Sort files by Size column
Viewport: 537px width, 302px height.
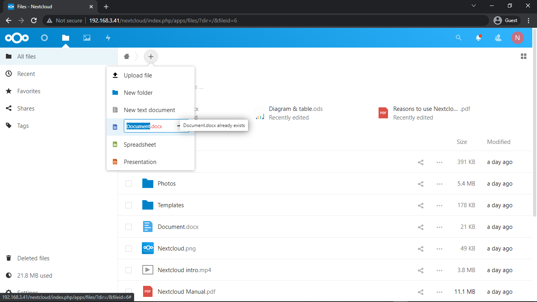pyautogui.click(x=462, y=142)
